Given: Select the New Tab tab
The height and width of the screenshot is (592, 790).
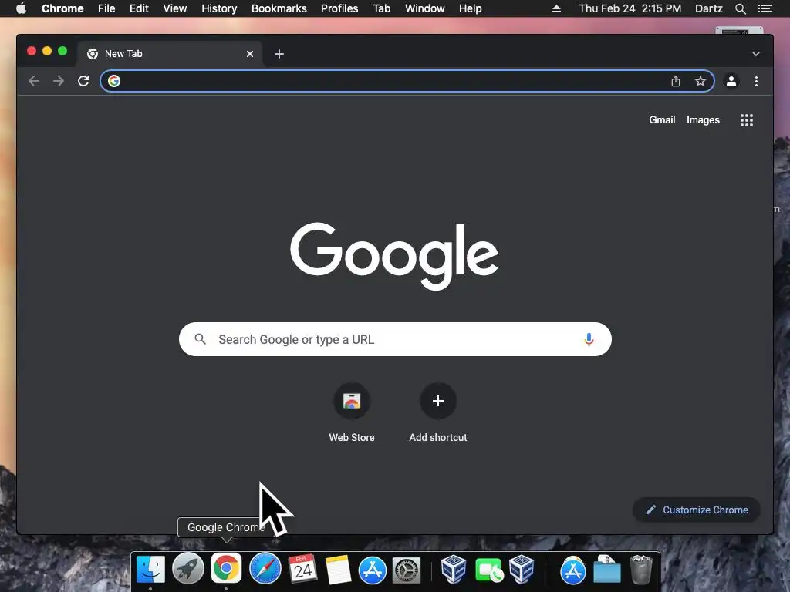Looking at the screenshot, I should [169, 54].
